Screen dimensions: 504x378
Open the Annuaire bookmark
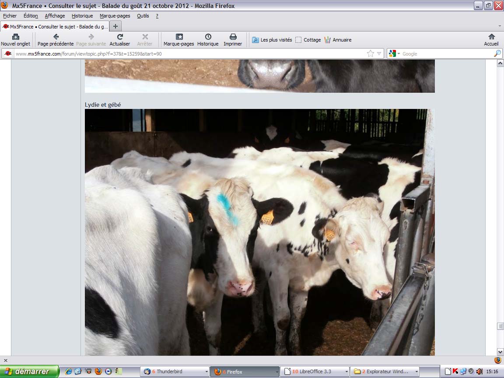point(338,40)
